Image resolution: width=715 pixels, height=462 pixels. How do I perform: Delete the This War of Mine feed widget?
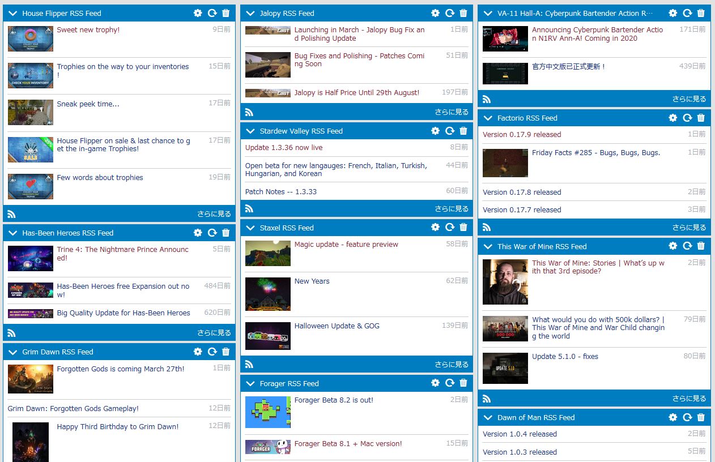[x=701, y=246]
